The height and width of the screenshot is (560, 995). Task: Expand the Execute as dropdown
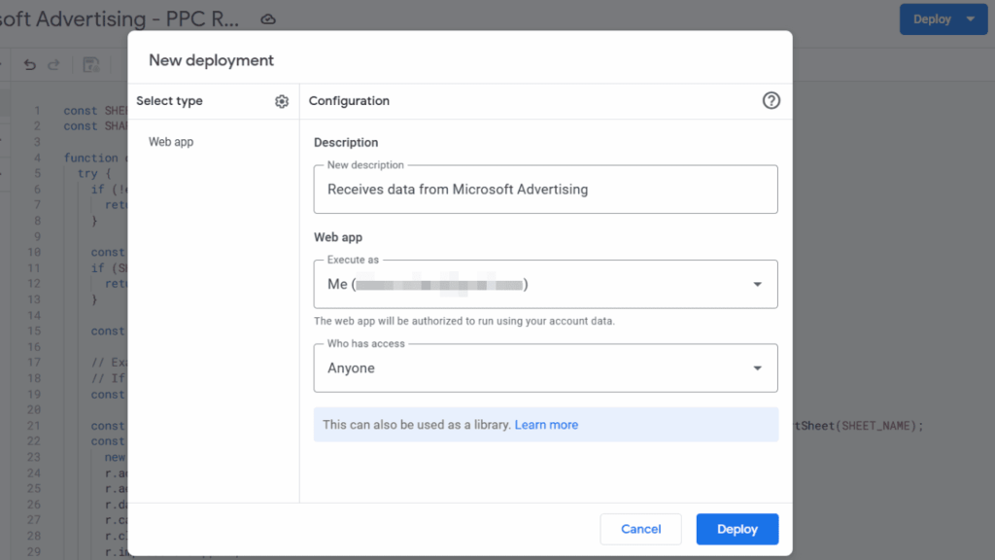(x=757, y=284)
